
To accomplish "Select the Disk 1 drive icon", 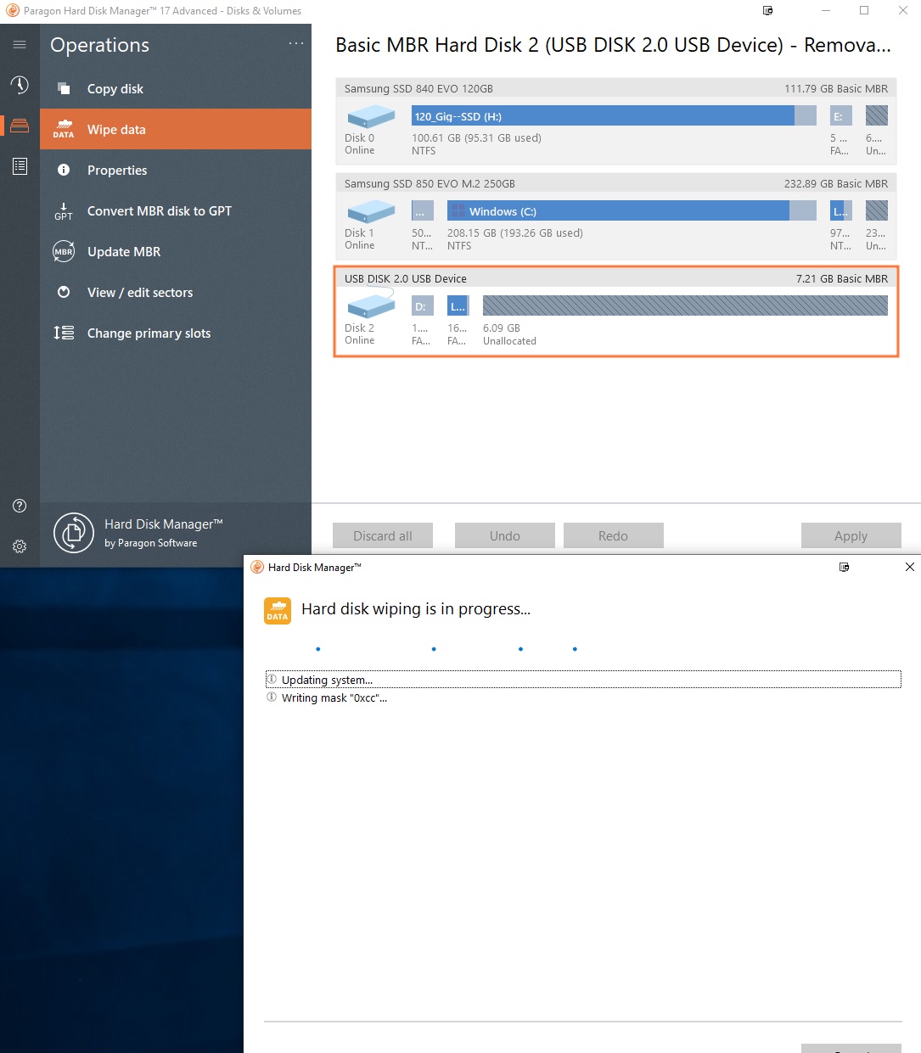I will point(371,211).
